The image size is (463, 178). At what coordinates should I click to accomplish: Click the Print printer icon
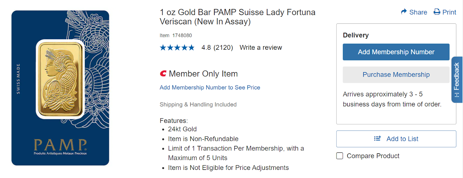pyautogui.click(x=437, y=12)
